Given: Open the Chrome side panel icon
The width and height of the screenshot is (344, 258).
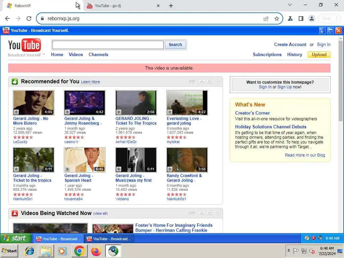Looking at the screenshot, I should coord(301,18).
